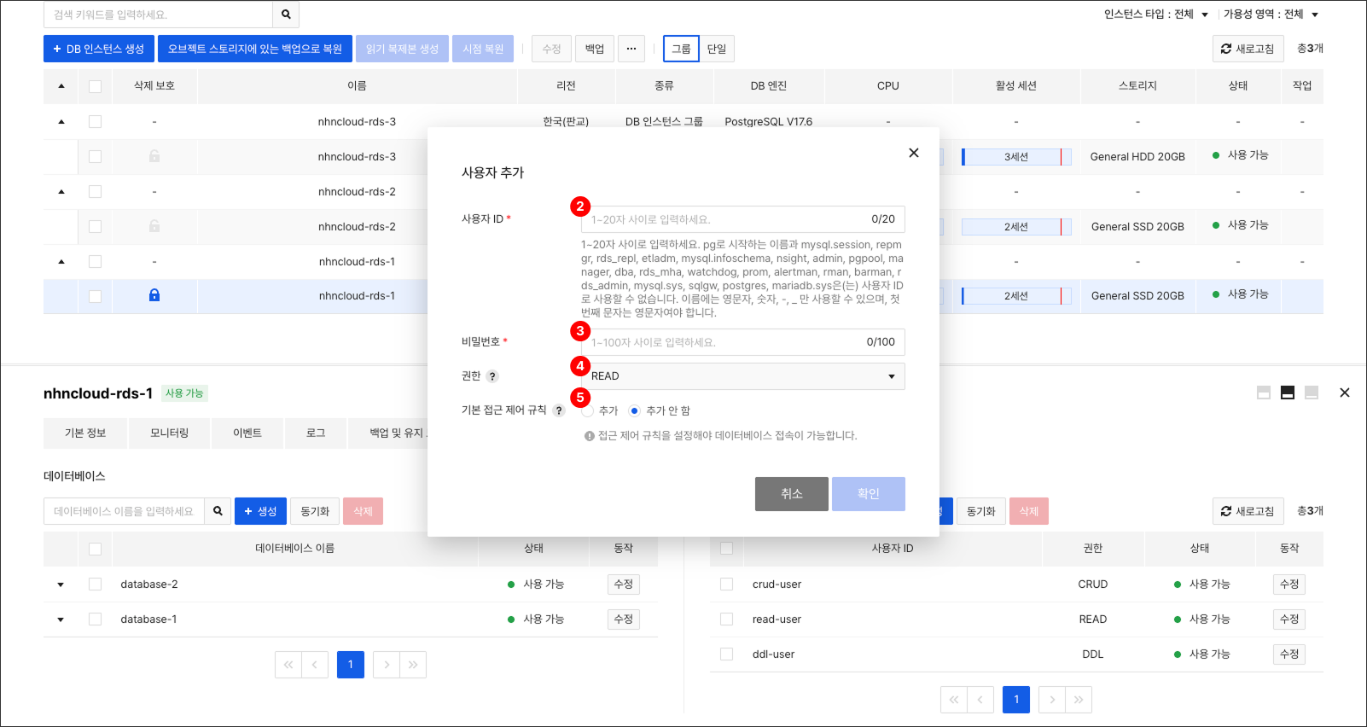Image resolution: width=1367 pixels, height=727 pixels.
Task: Click the blue lock icon on nhncloud-rds-1 row
Action: (154, 295)
